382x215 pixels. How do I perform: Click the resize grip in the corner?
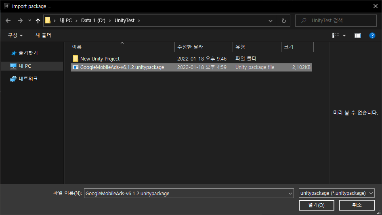pos(379,212)
